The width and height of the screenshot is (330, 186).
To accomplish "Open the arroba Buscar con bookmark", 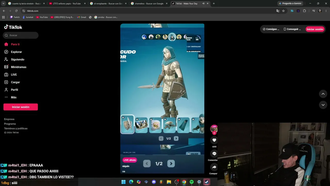I will click(106, 17).
